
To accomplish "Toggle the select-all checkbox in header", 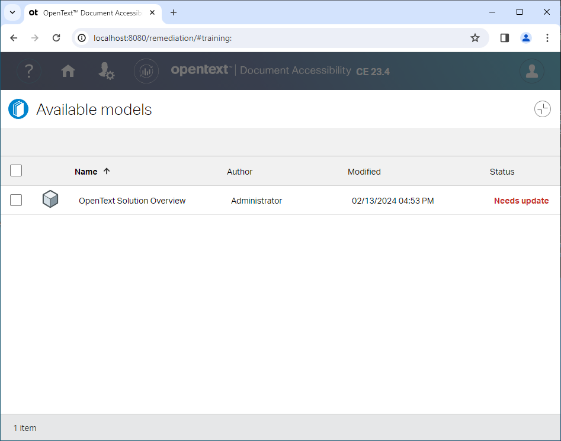I will (x=16, y=170).
